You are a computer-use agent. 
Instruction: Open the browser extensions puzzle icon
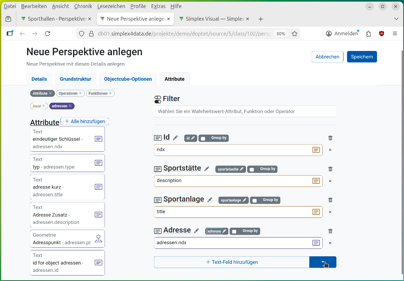[x=368, y=34]
